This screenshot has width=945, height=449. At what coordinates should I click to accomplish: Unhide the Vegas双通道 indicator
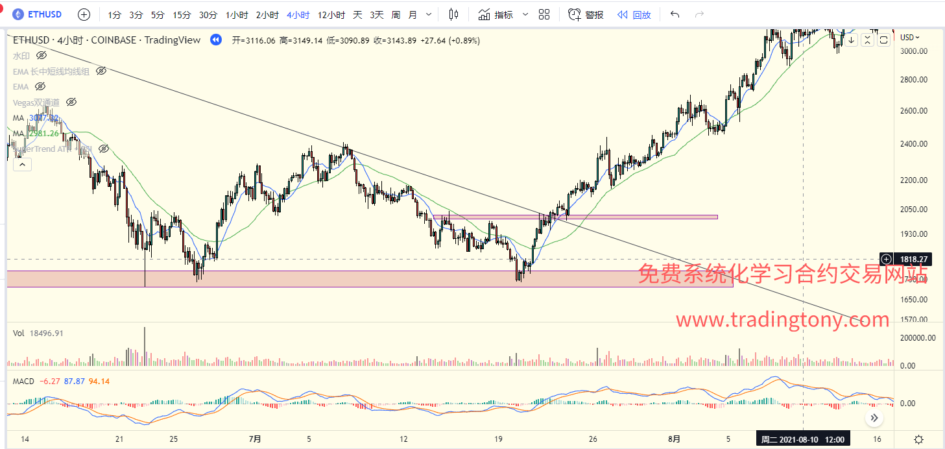click(x=72, y=102)
